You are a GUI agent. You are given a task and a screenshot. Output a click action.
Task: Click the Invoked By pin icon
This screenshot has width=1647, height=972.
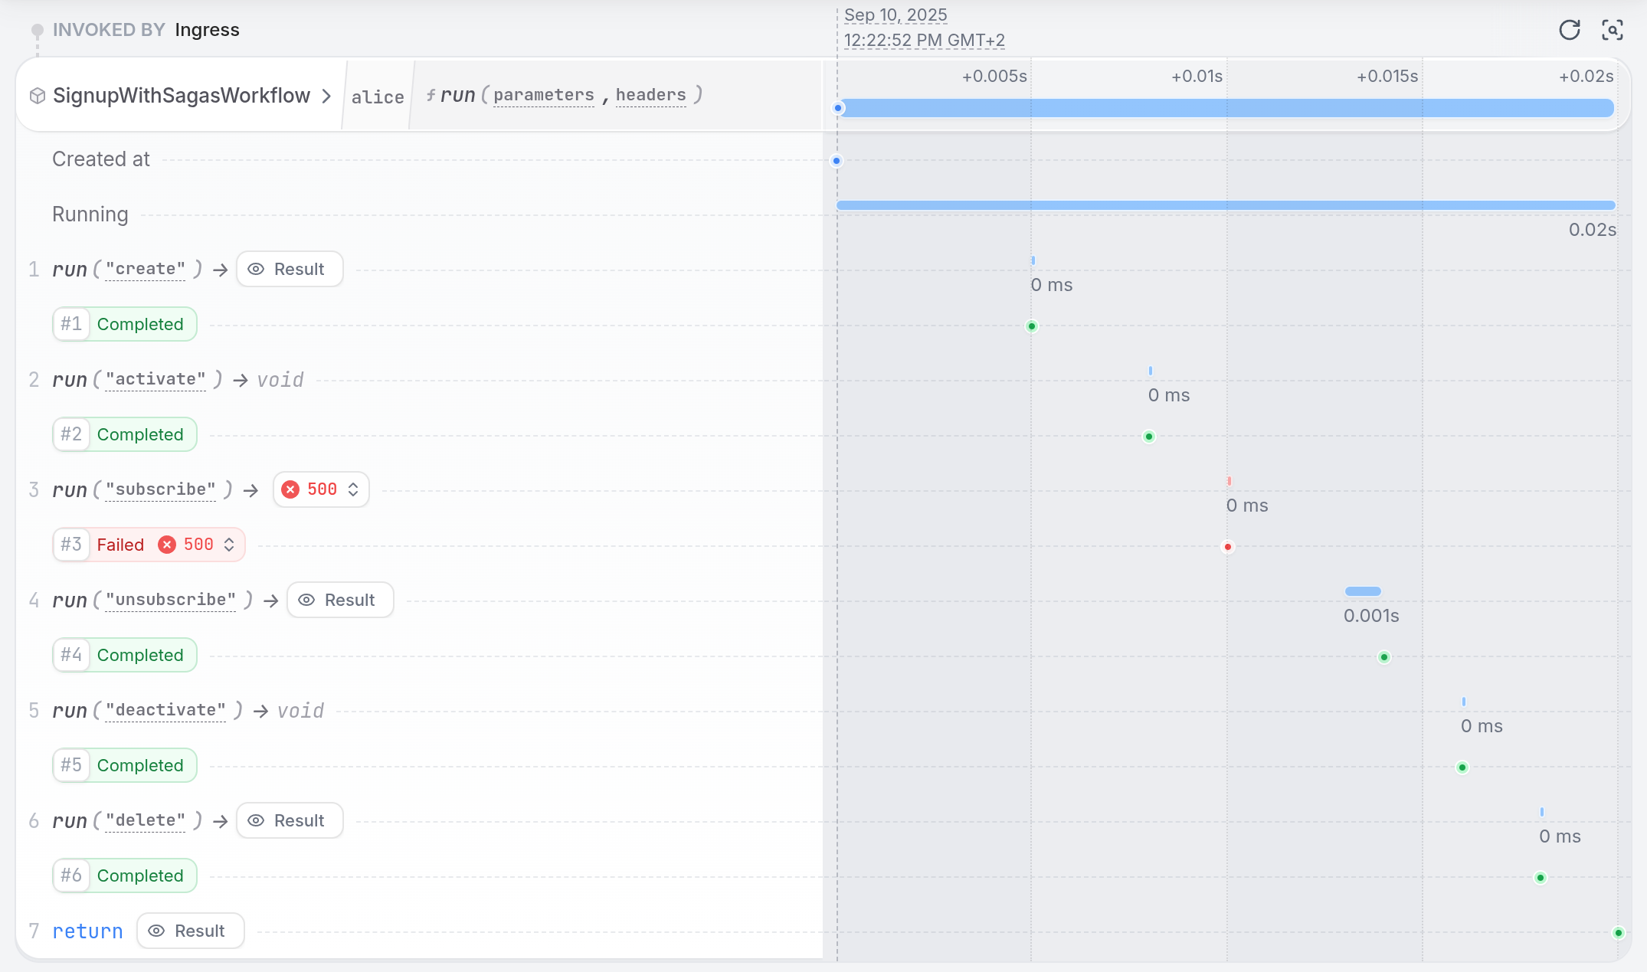37,31
